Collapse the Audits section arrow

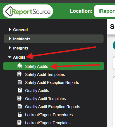(10, 57)
